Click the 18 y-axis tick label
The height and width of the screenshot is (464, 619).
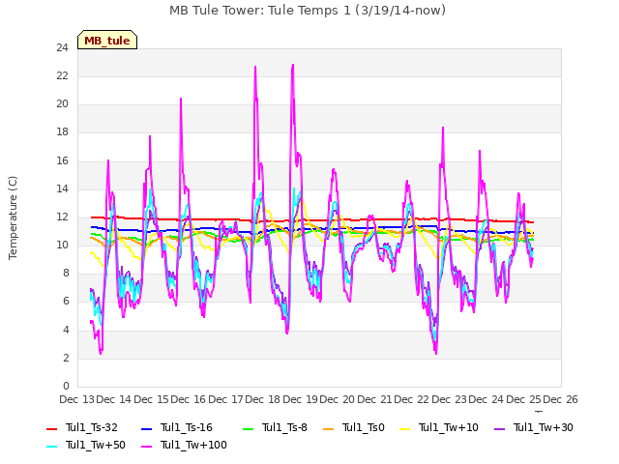(62, 132)
